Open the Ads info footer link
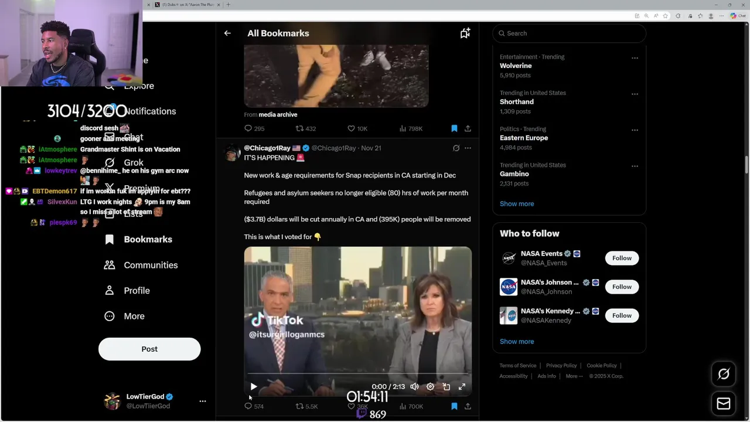The width and height of the screenshot is (750, 422). pos(547,376)
